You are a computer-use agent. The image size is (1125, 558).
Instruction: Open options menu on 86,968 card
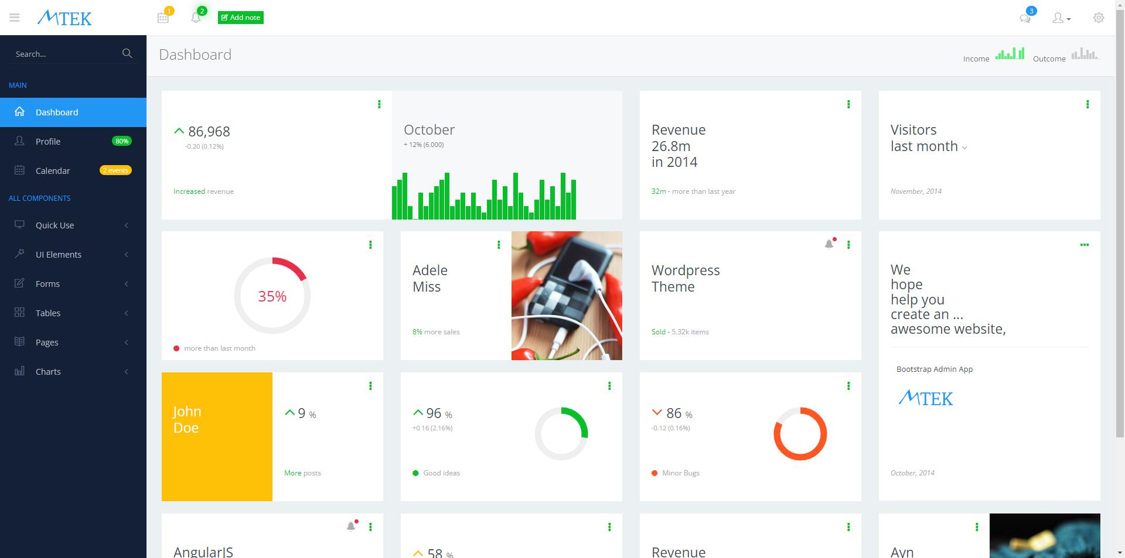379,104
